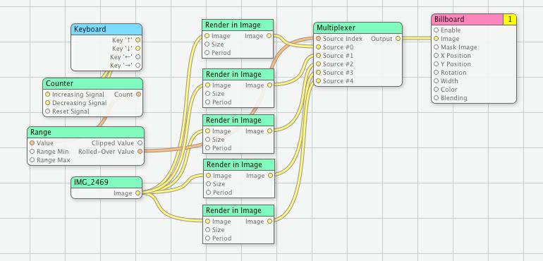Click the Billboard X Position port
The width and height of the screenshot is (543, 261).
436,56
